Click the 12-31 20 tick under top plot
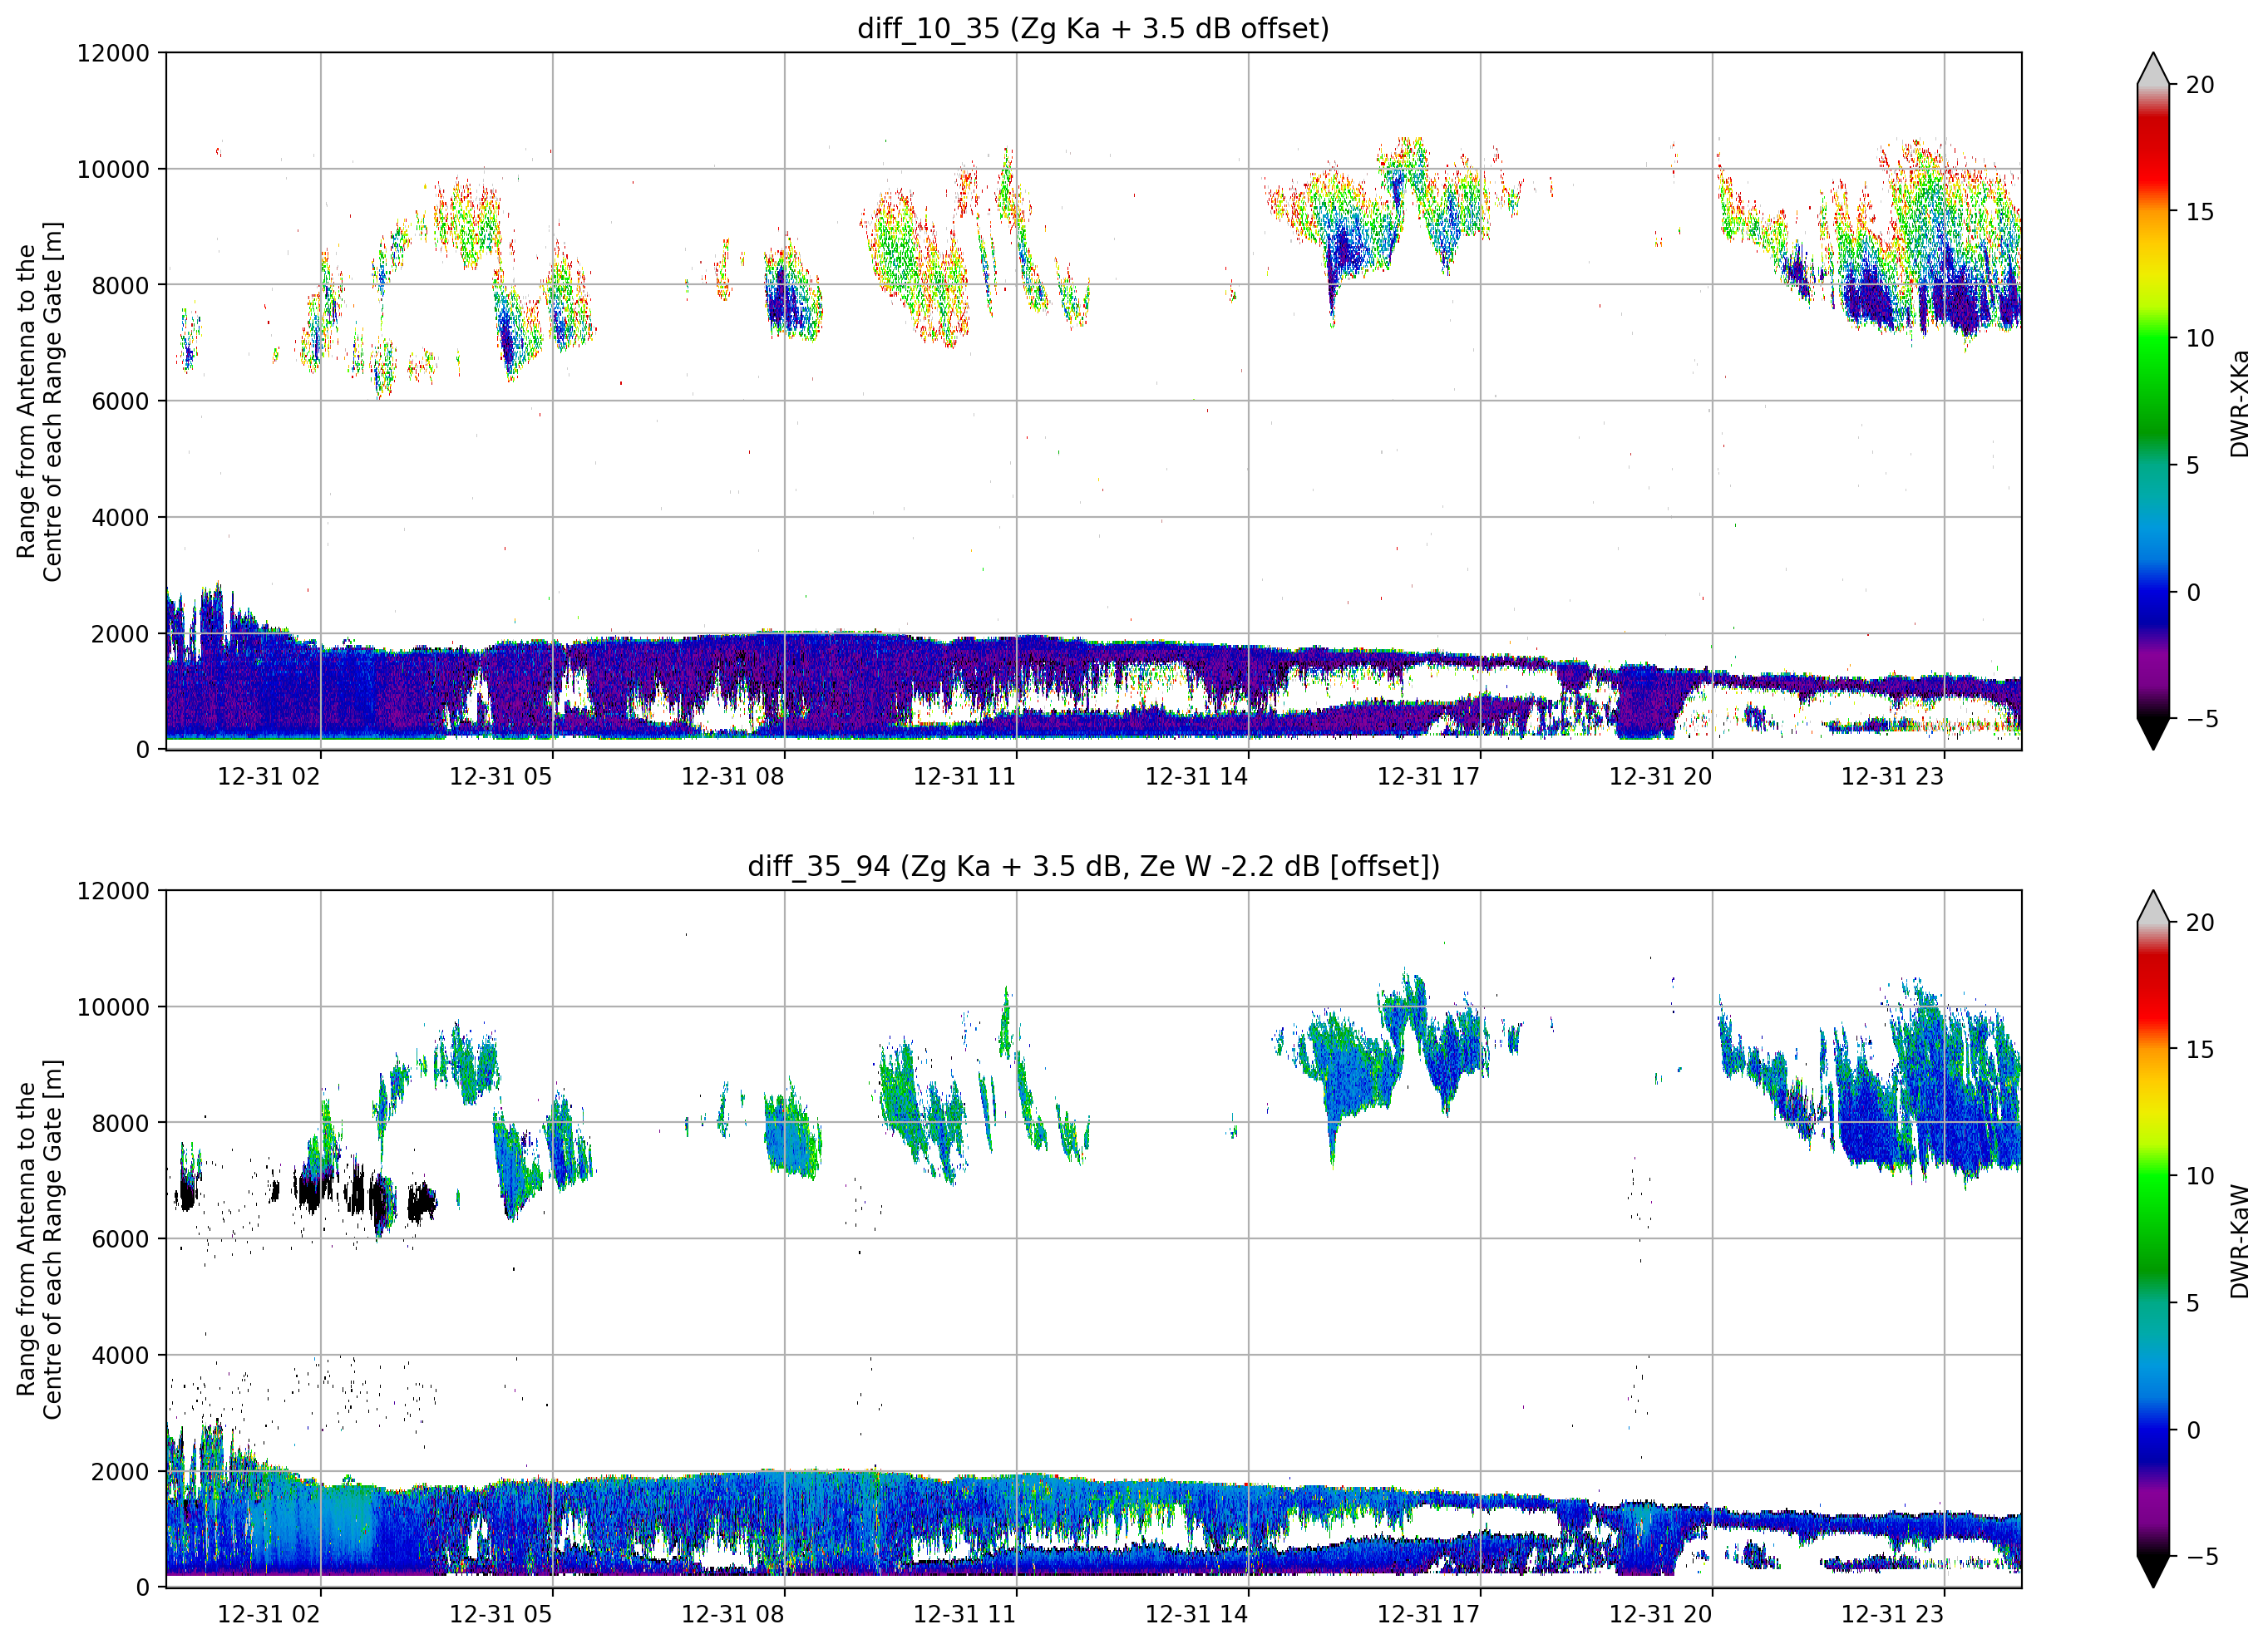The height and width of the screenshot is (1644, 2268). 1661,776
